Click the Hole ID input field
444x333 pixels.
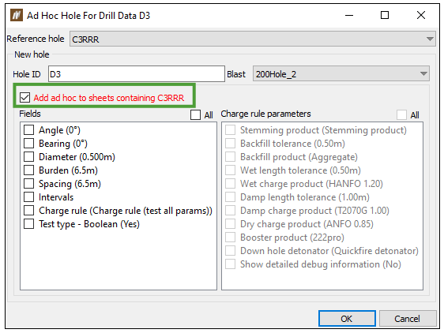coord(137,74)
